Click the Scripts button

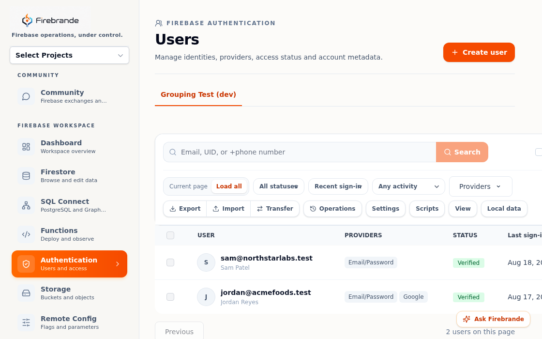point(427,209)
